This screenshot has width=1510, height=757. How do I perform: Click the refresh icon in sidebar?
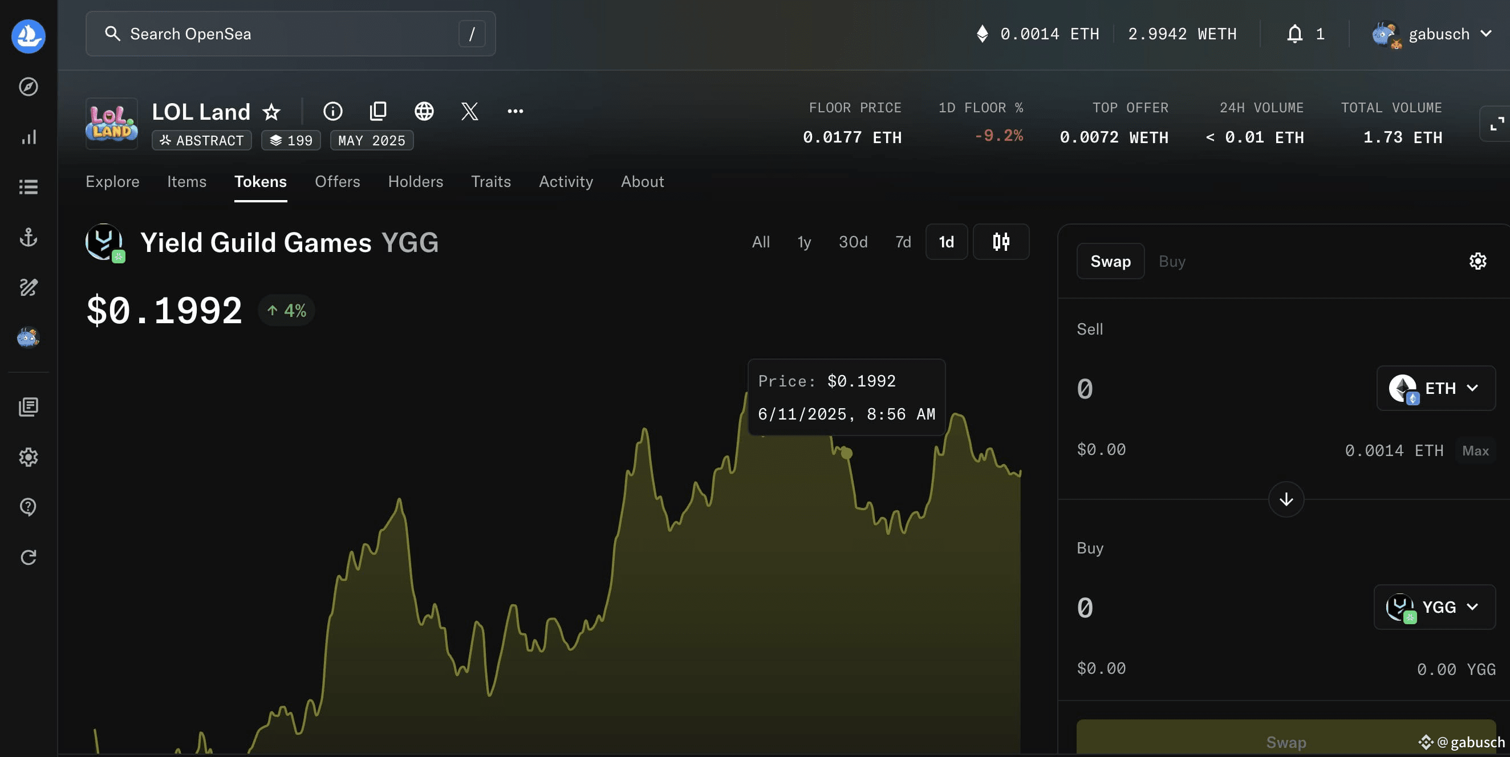28,557
